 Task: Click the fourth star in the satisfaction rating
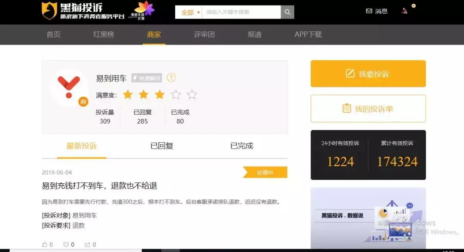click(x=176, y=94)
